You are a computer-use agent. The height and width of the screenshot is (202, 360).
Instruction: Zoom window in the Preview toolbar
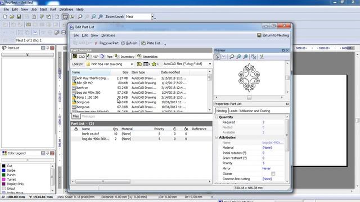tap(232, 57)
